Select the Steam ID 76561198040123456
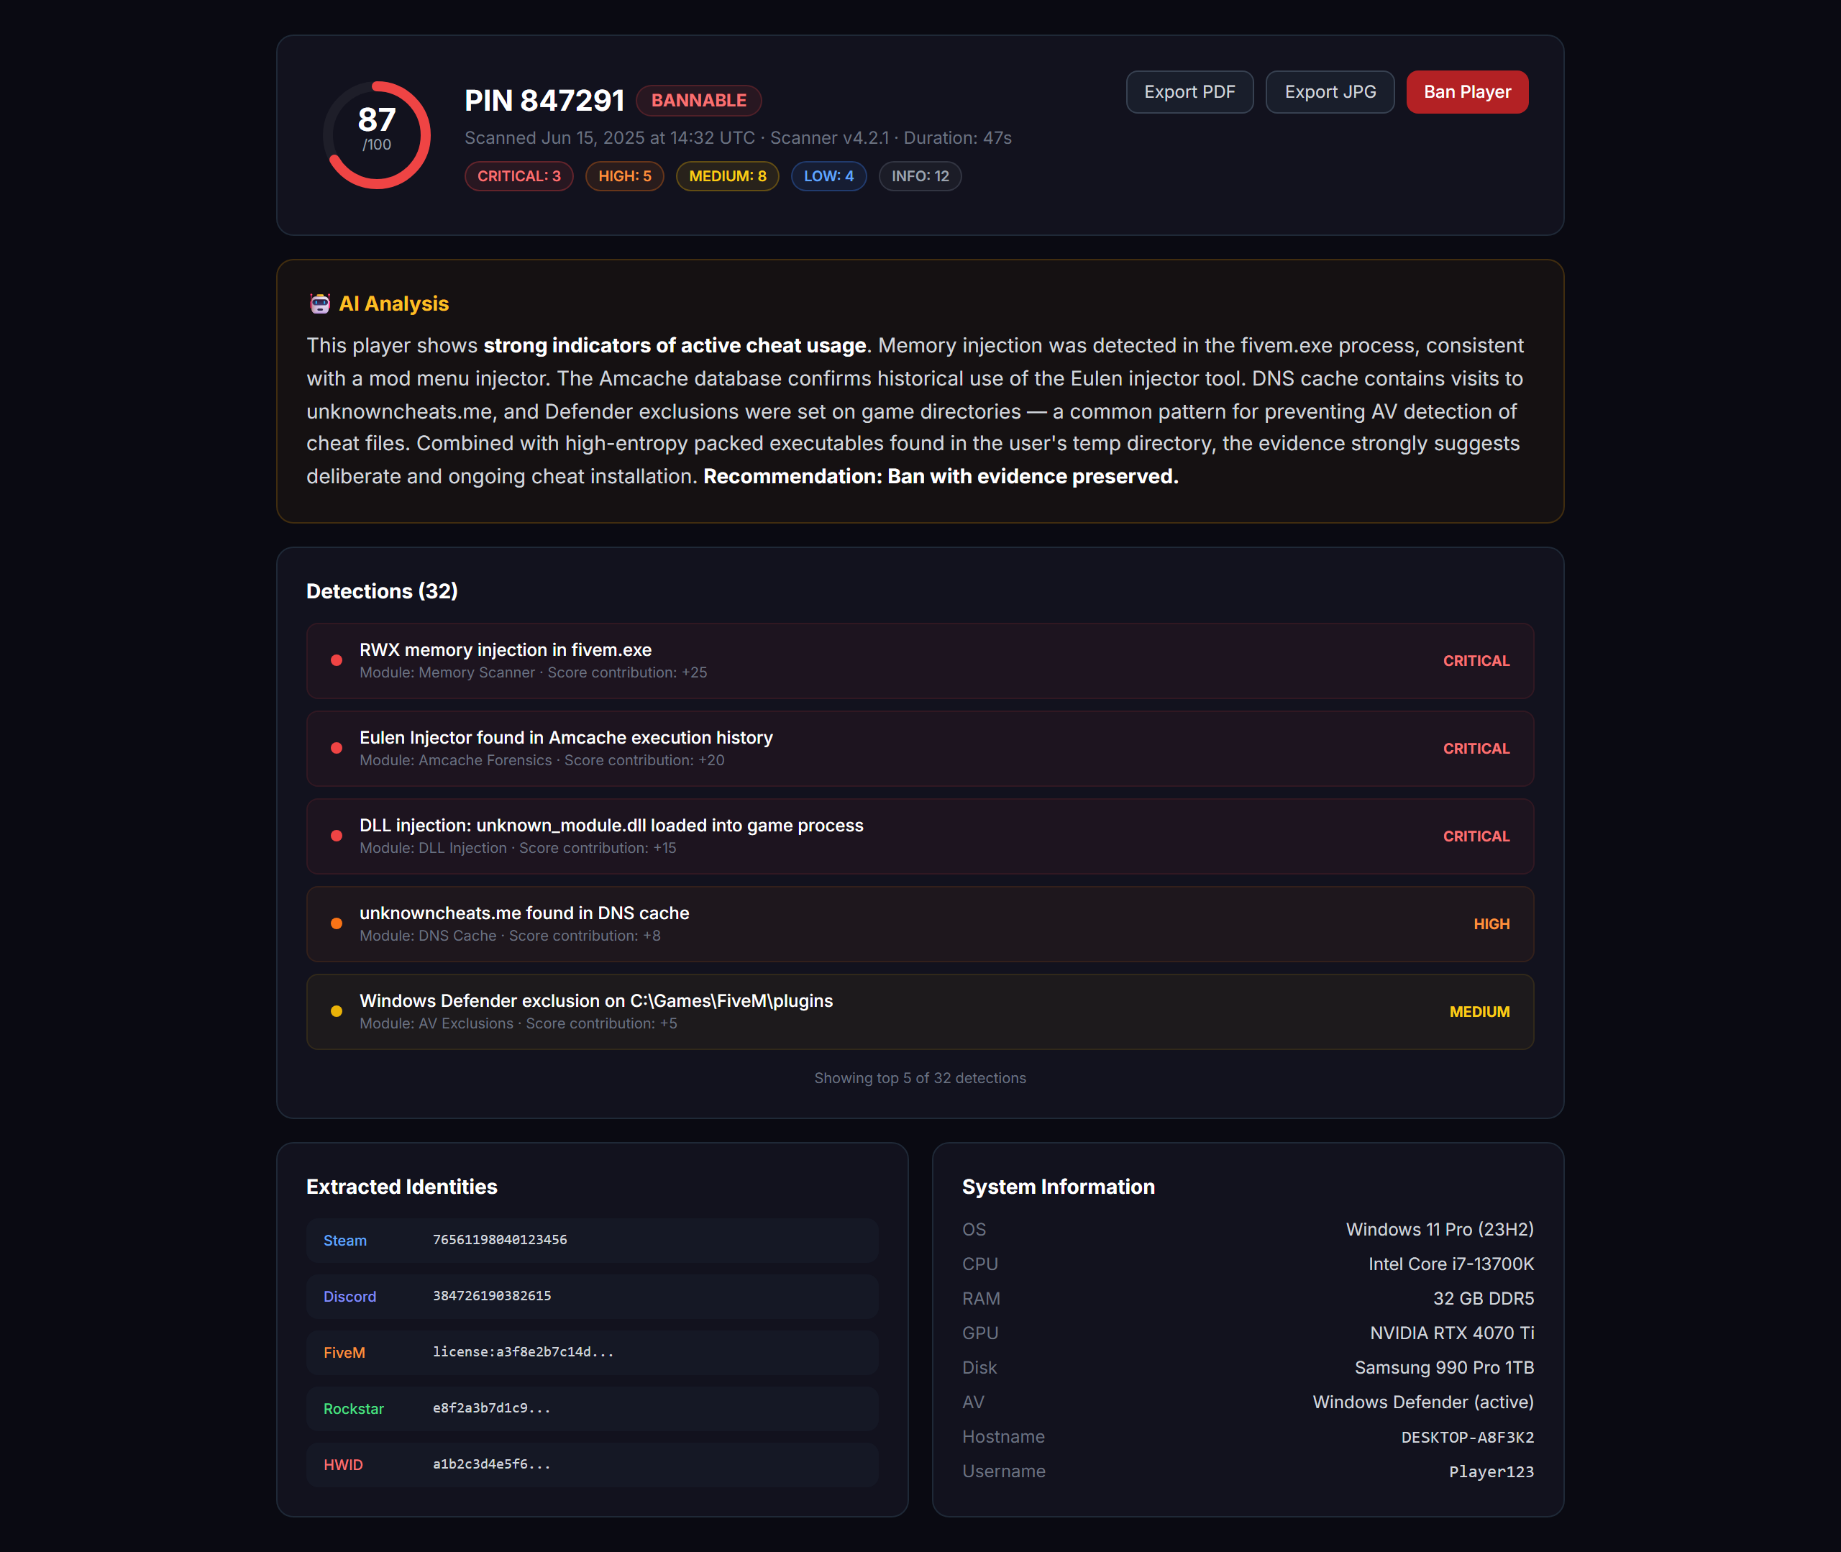 499,1240
